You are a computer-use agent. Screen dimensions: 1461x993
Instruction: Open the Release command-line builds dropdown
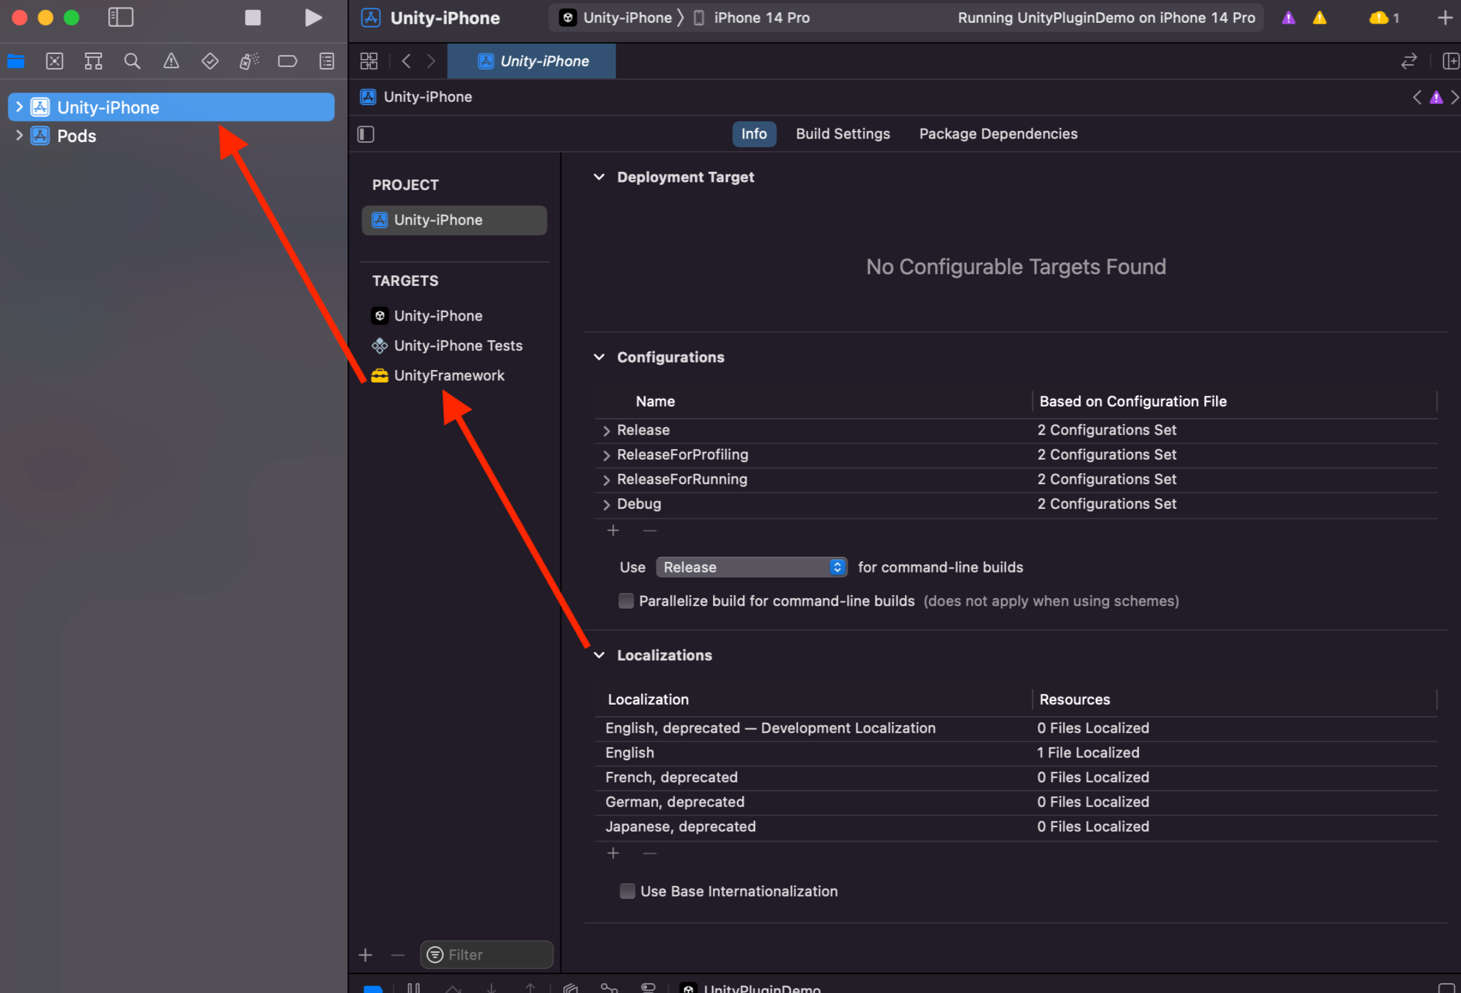click(x=751, y=567)
